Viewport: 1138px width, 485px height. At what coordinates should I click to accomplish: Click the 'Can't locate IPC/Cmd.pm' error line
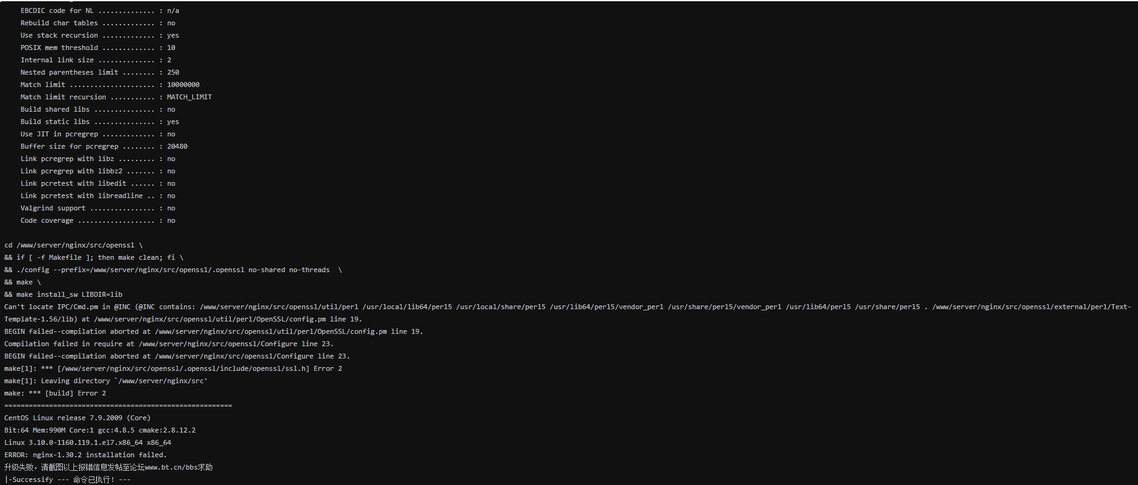pyautogui.click(x=567, y=307)
